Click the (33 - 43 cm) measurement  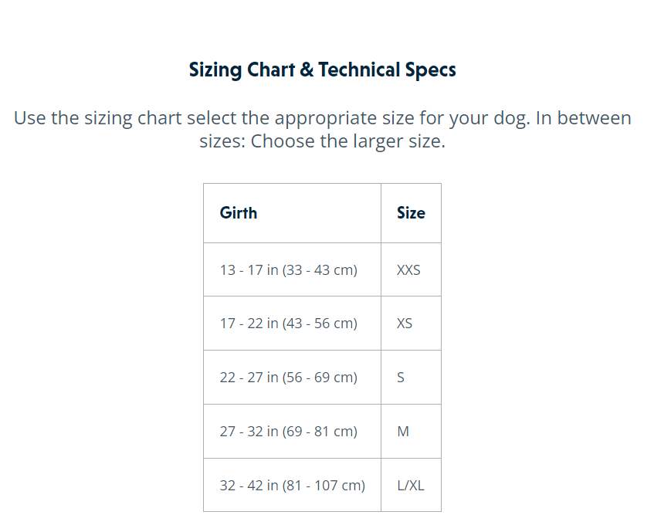coord(320,270)
